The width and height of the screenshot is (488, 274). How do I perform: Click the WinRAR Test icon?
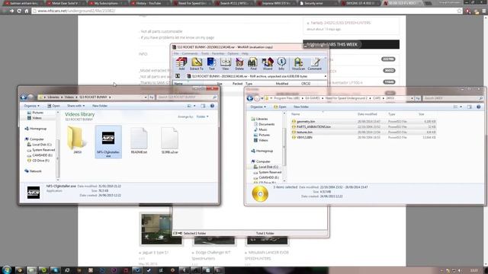(x=212, y=64)
